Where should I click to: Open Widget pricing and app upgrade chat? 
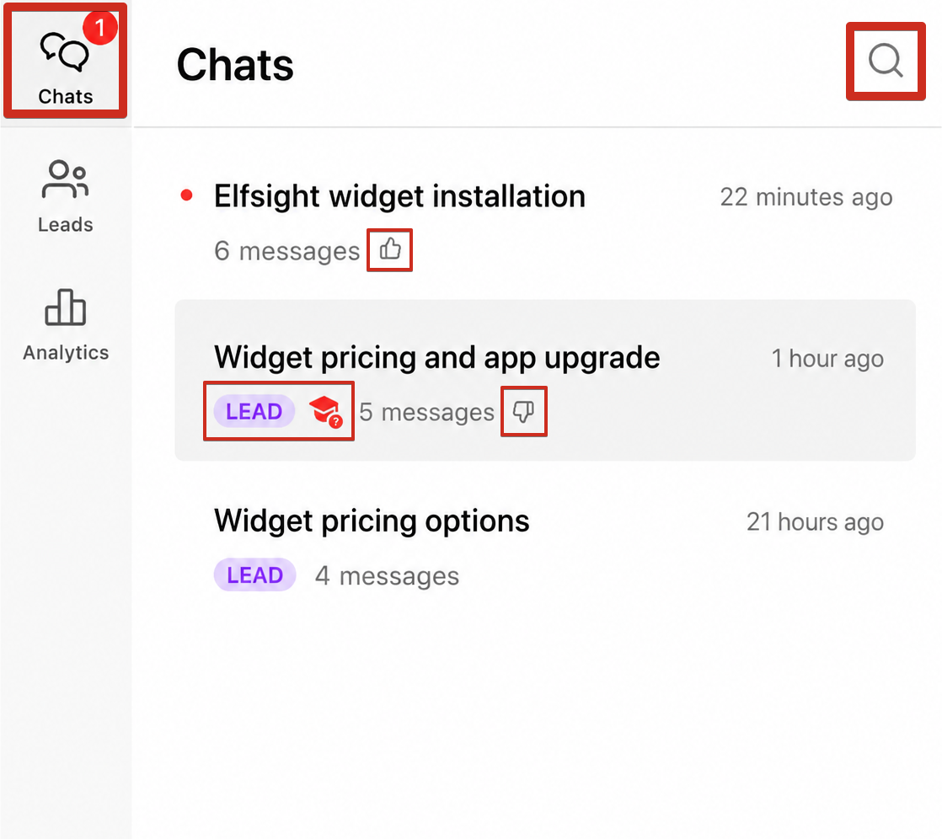(x=544, y=380)
